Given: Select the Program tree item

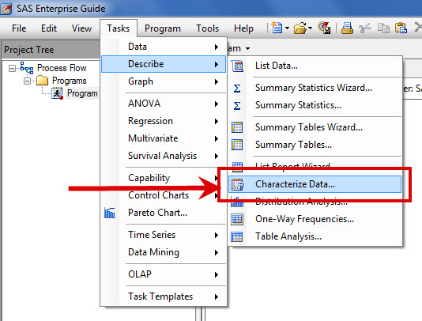Looking at the screenshot, I should click(82, 93).
